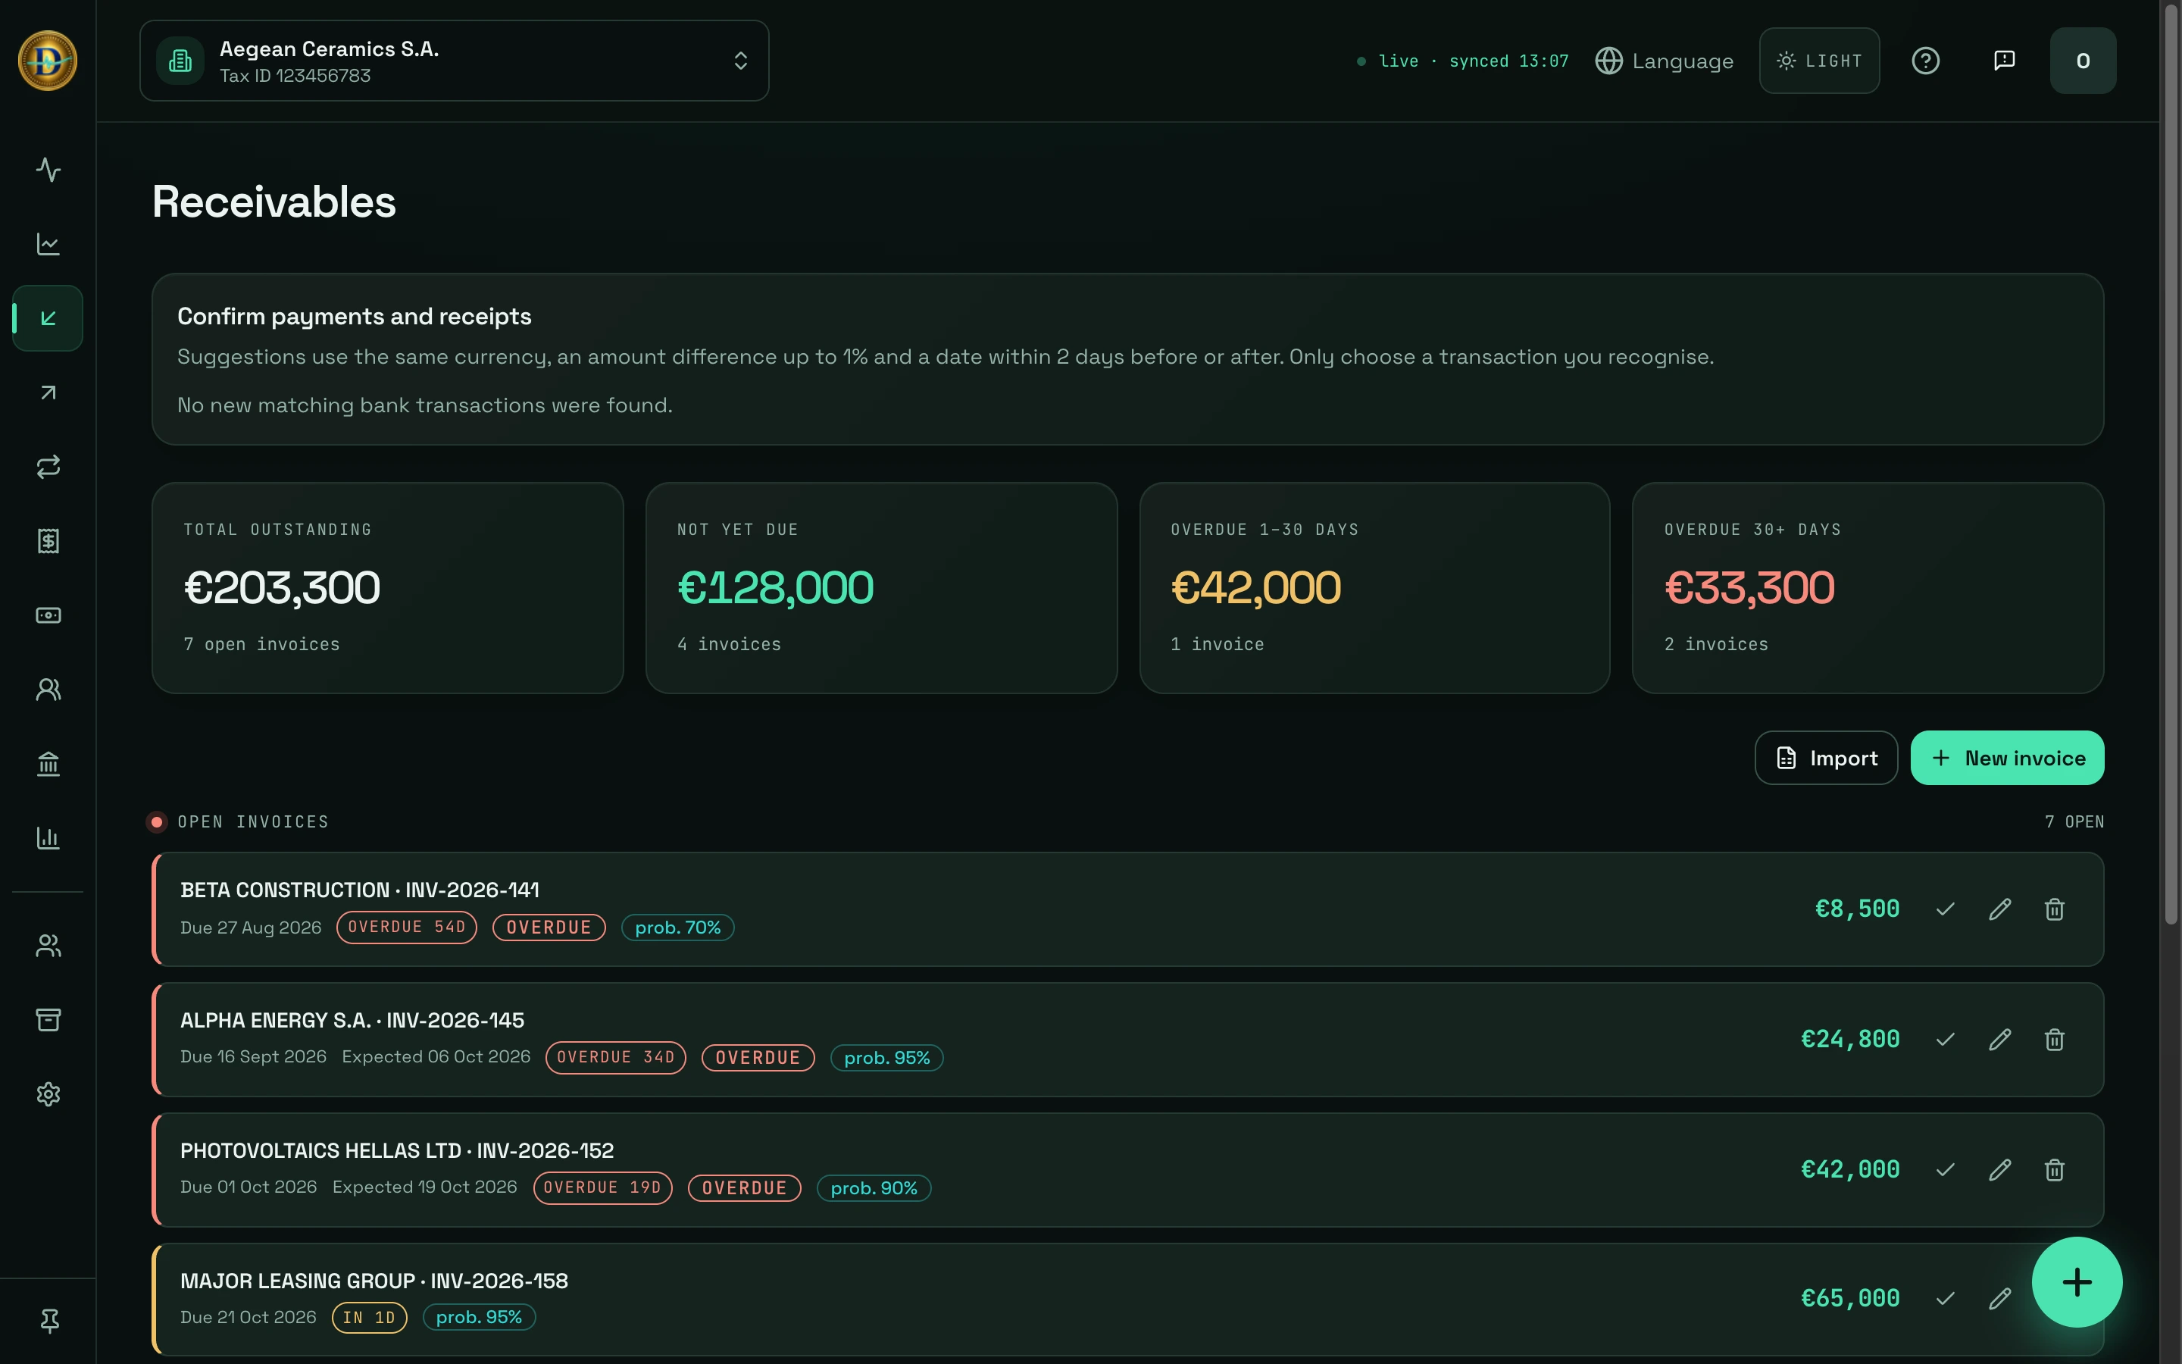Edit the Photovoltaics Hellas invoice
The image size is (2182, 1364).
[x=2000, y=1169]
